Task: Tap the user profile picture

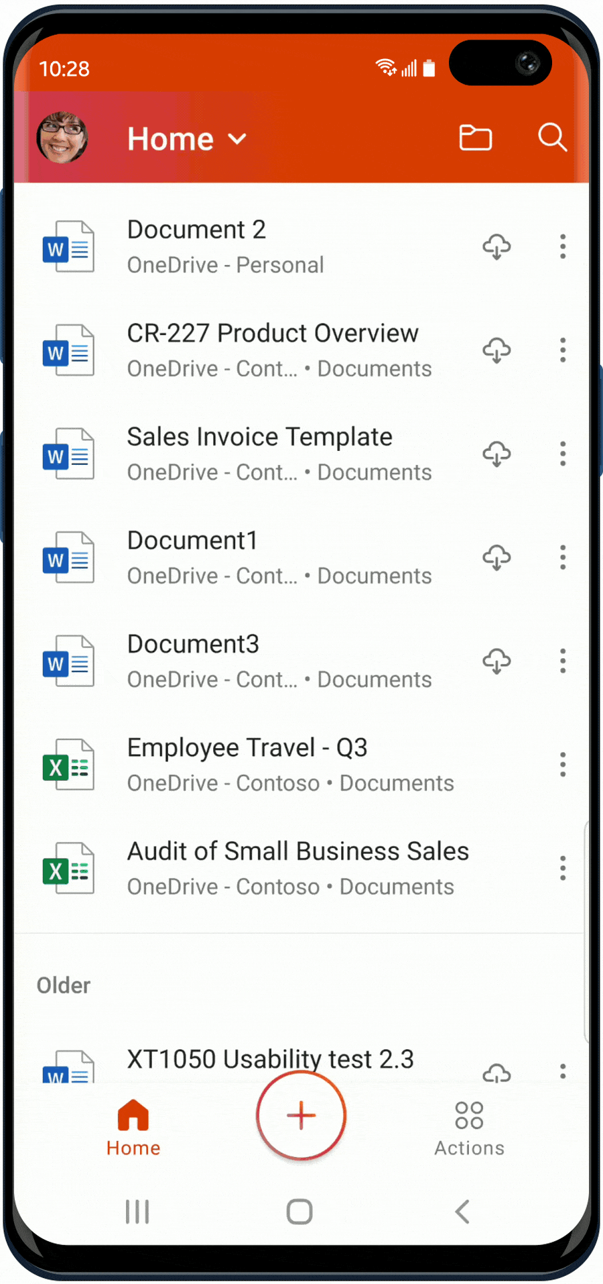Action: click(62, 138)
